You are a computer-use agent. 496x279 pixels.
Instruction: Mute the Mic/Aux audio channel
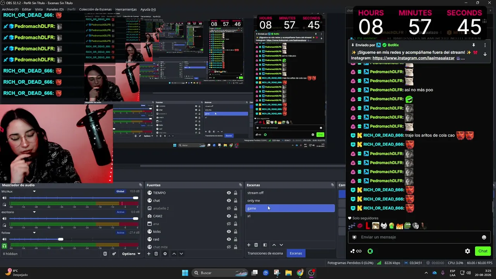[x=5, y=198]
